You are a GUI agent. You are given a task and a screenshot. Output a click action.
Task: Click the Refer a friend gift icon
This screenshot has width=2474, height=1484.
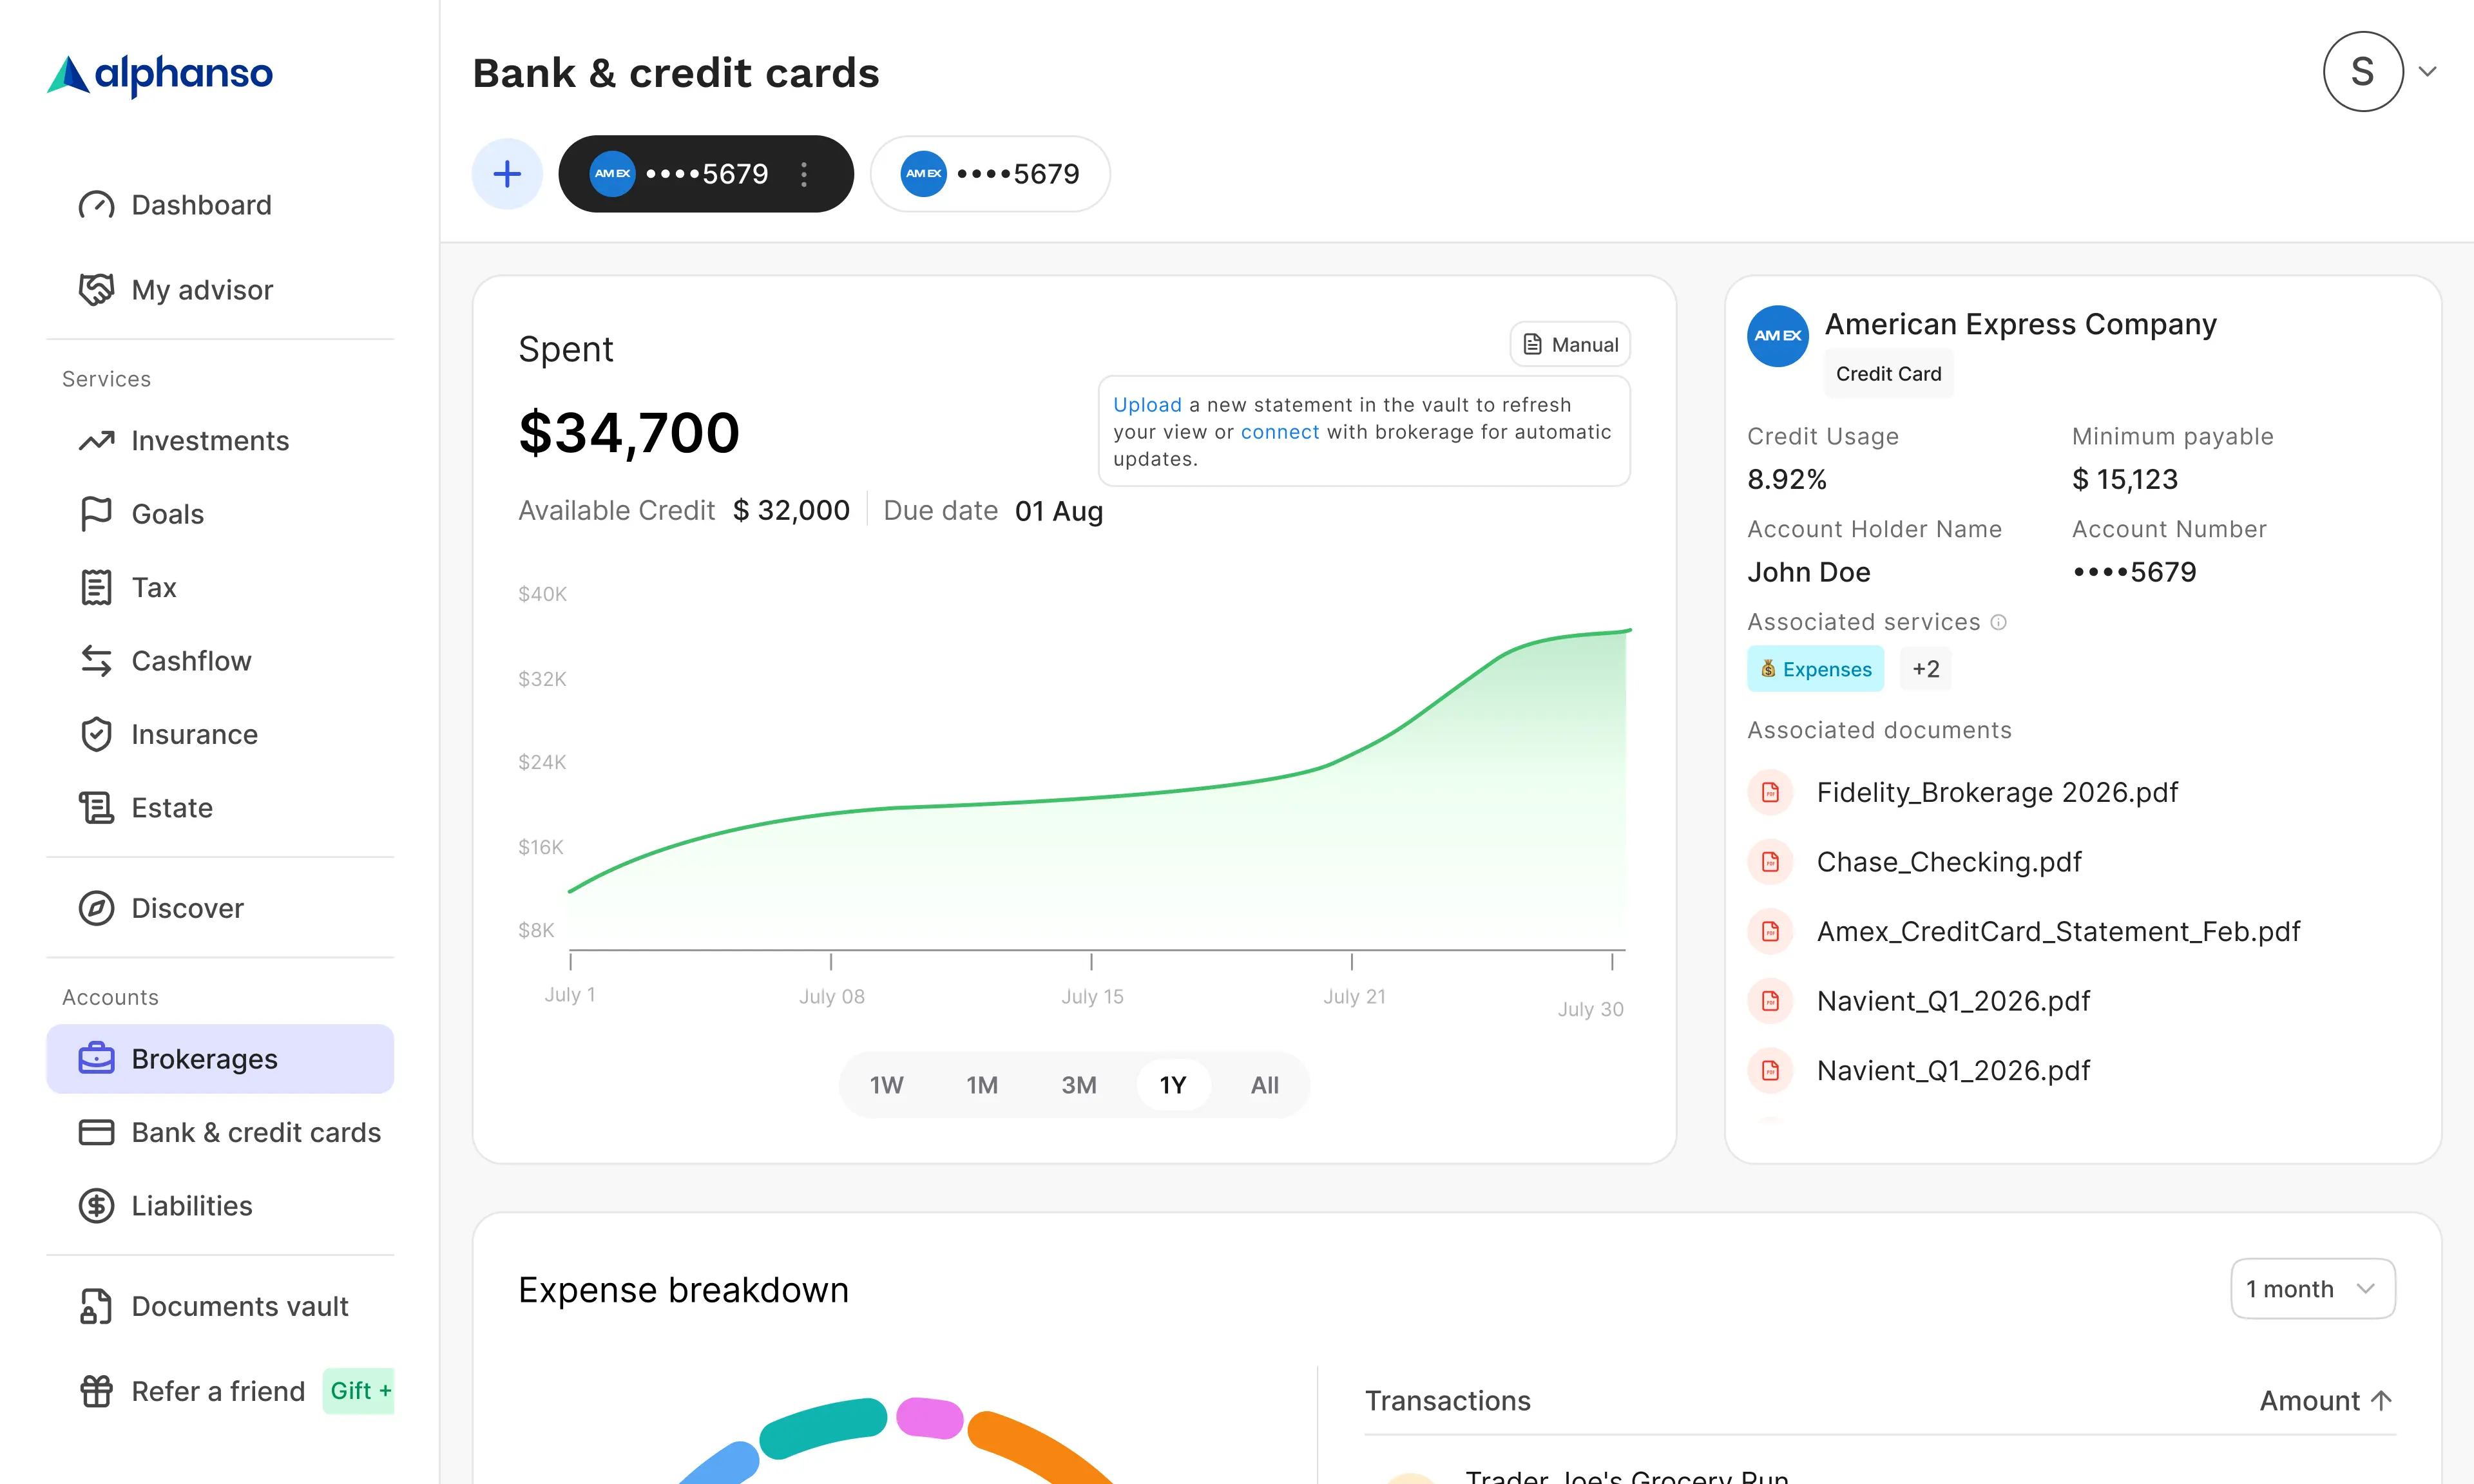pos(96,1391)
